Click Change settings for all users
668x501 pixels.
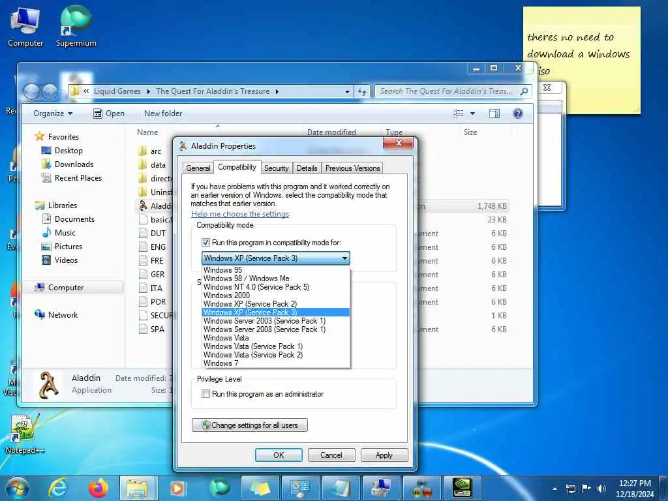(x=250, y=425)
